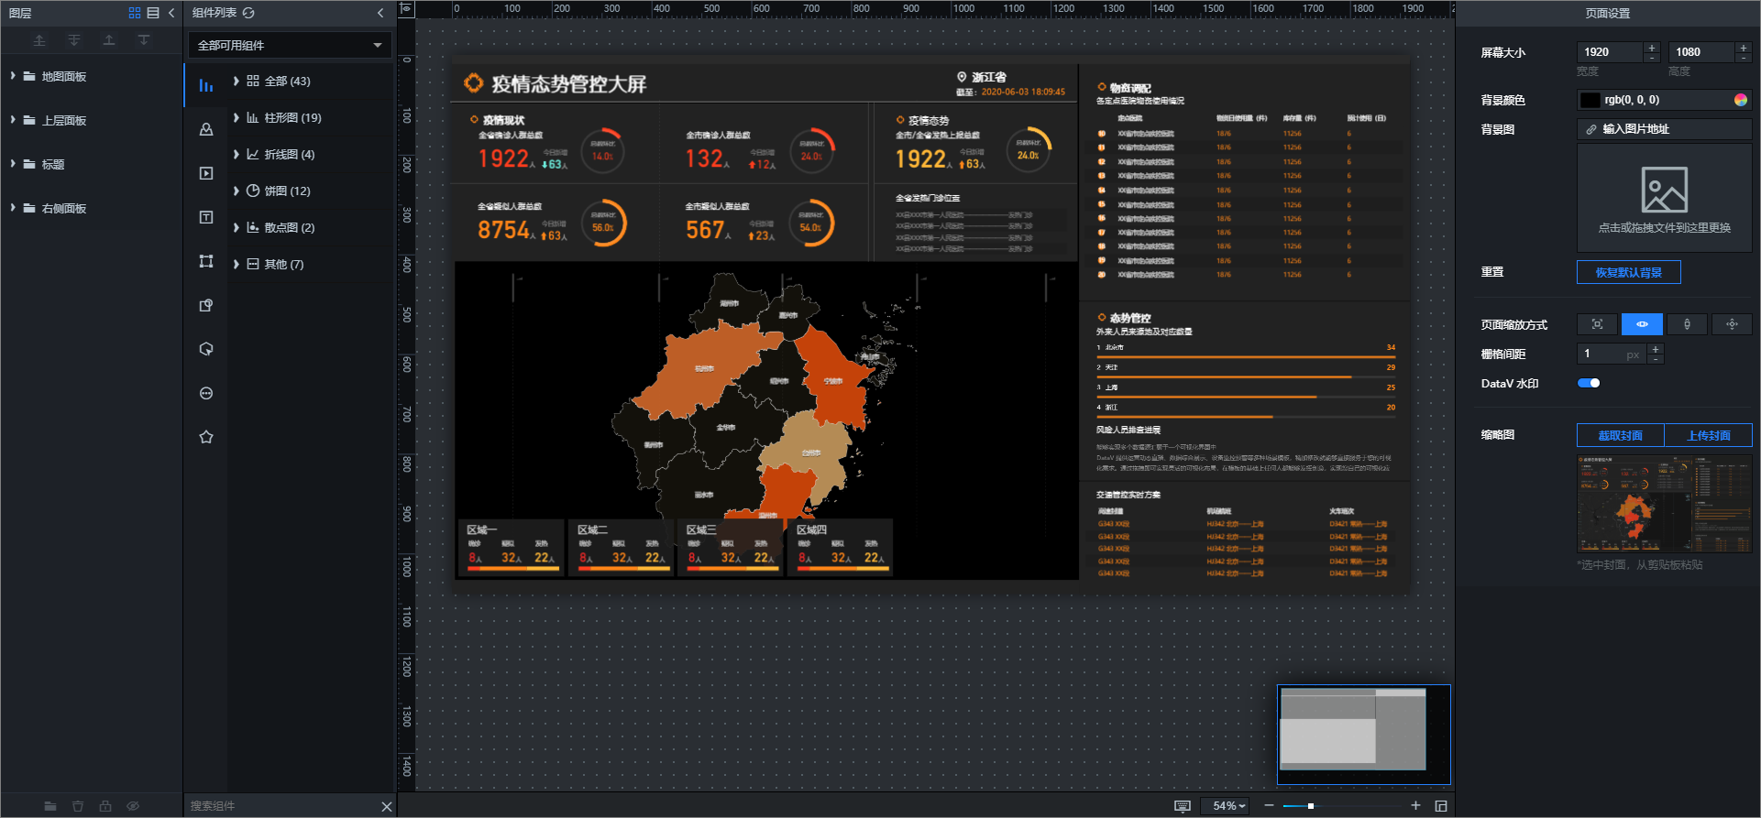Select the material components category icon
The width and height of the screenshot is (1761, 818).
(206, 305)
